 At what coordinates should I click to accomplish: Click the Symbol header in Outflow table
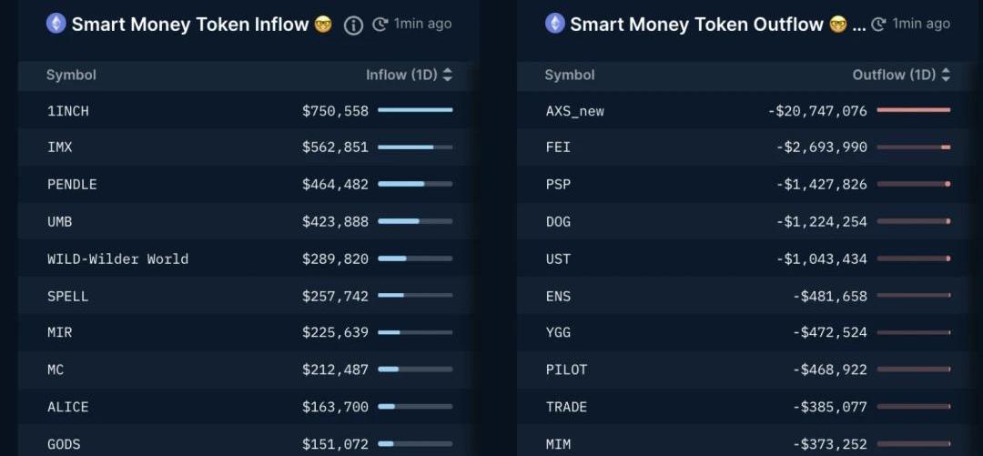pos(570,75)
